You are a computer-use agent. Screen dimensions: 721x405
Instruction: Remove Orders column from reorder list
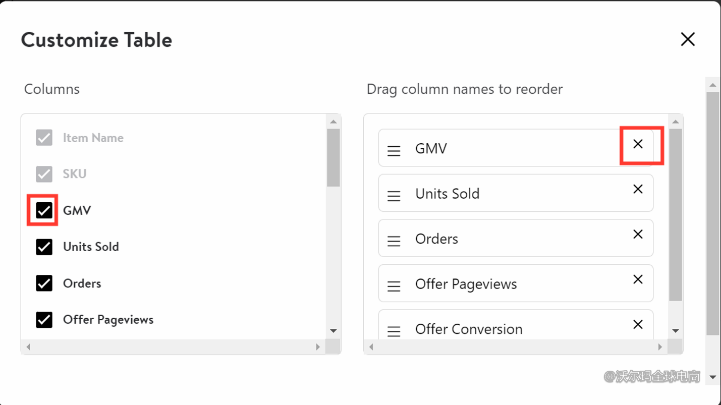638,235
